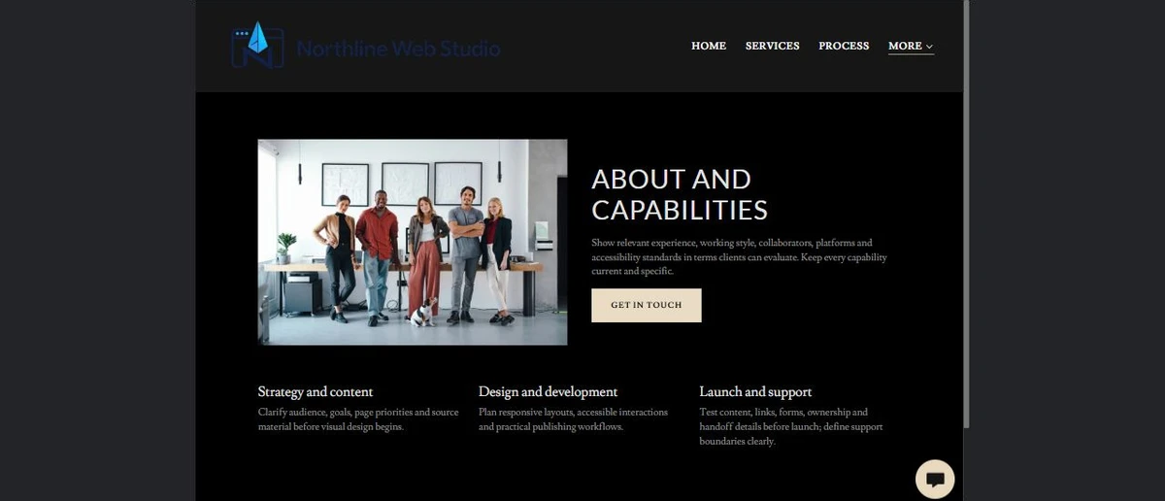This screenshot has height=501, width=1165.
Task: Click the ABOUT AND CAPABILITIES heading
Action: [x=680, y=194]
